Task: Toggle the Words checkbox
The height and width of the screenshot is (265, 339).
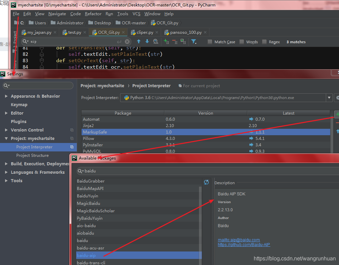Action: pyautogui.click(x=242, y=42)
